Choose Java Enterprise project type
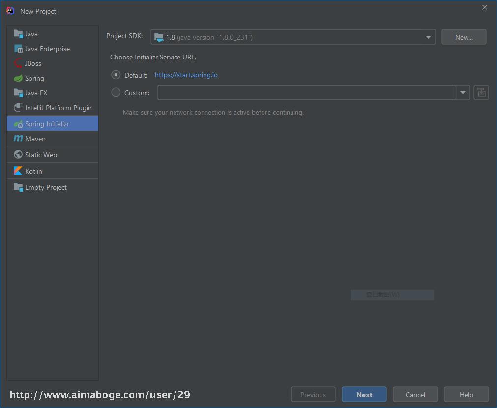The image size is (497, 408). (53, 49)
